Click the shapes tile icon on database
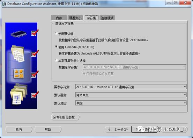 pyautogui.click(x=19, y=74)
